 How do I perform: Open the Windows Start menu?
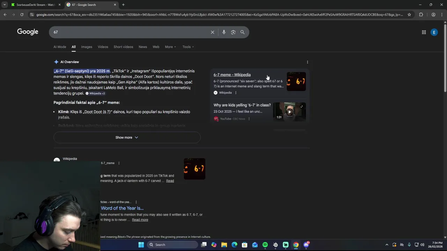pos(141,245)
